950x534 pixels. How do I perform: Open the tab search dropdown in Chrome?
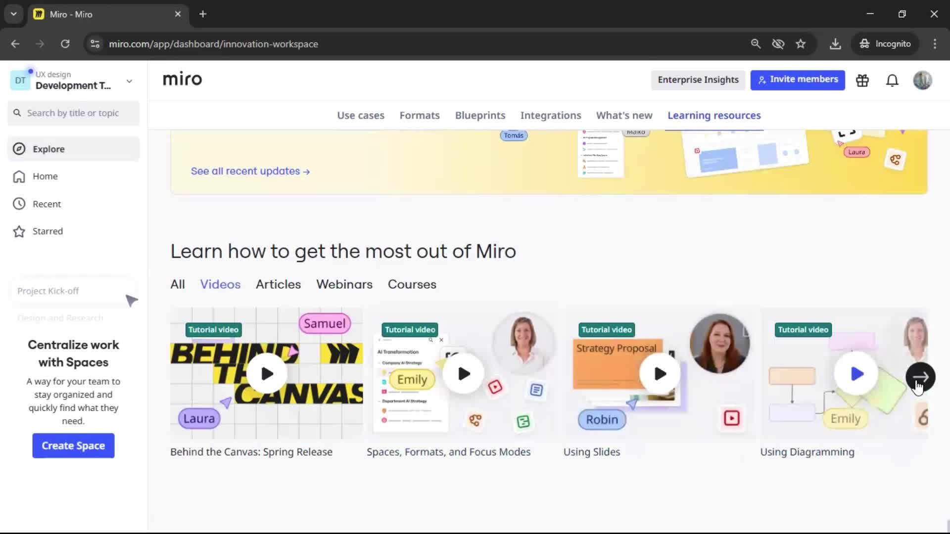coord(14,14)
